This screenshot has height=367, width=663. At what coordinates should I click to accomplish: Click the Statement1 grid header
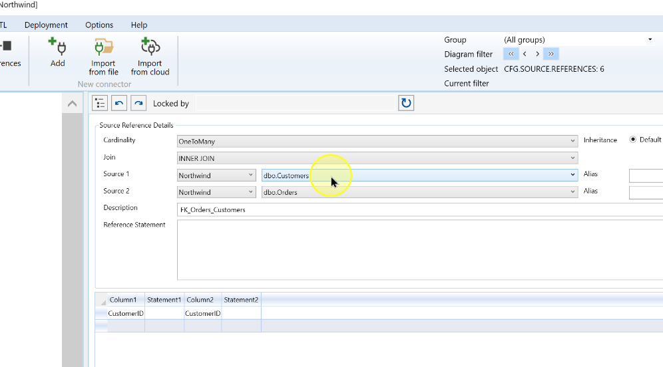(164, 300)
